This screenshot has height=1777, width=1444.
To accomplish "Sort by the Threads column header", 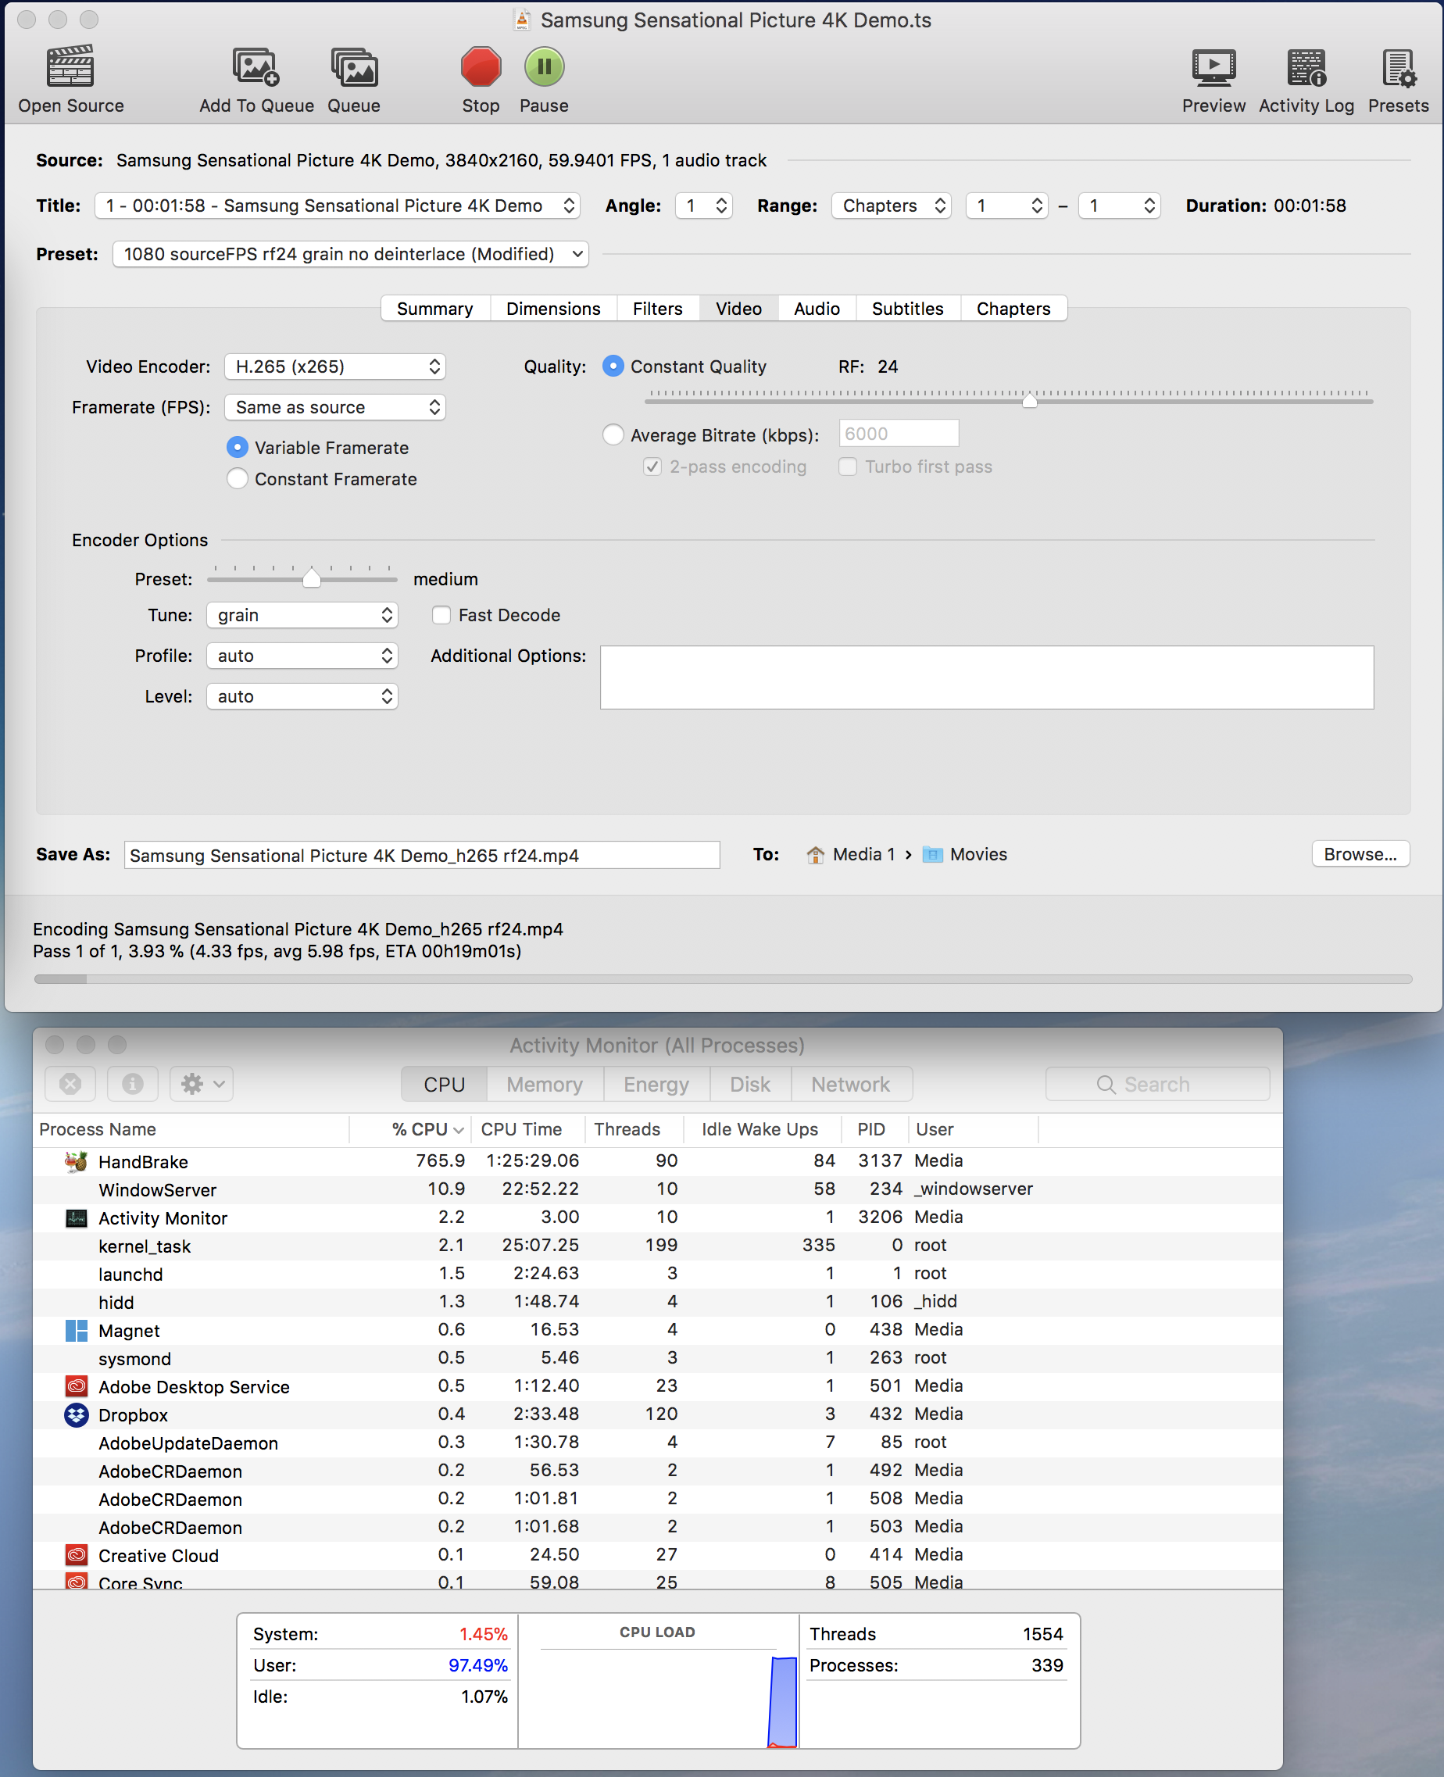I will pyautogui.click(x=634, y=1129).
